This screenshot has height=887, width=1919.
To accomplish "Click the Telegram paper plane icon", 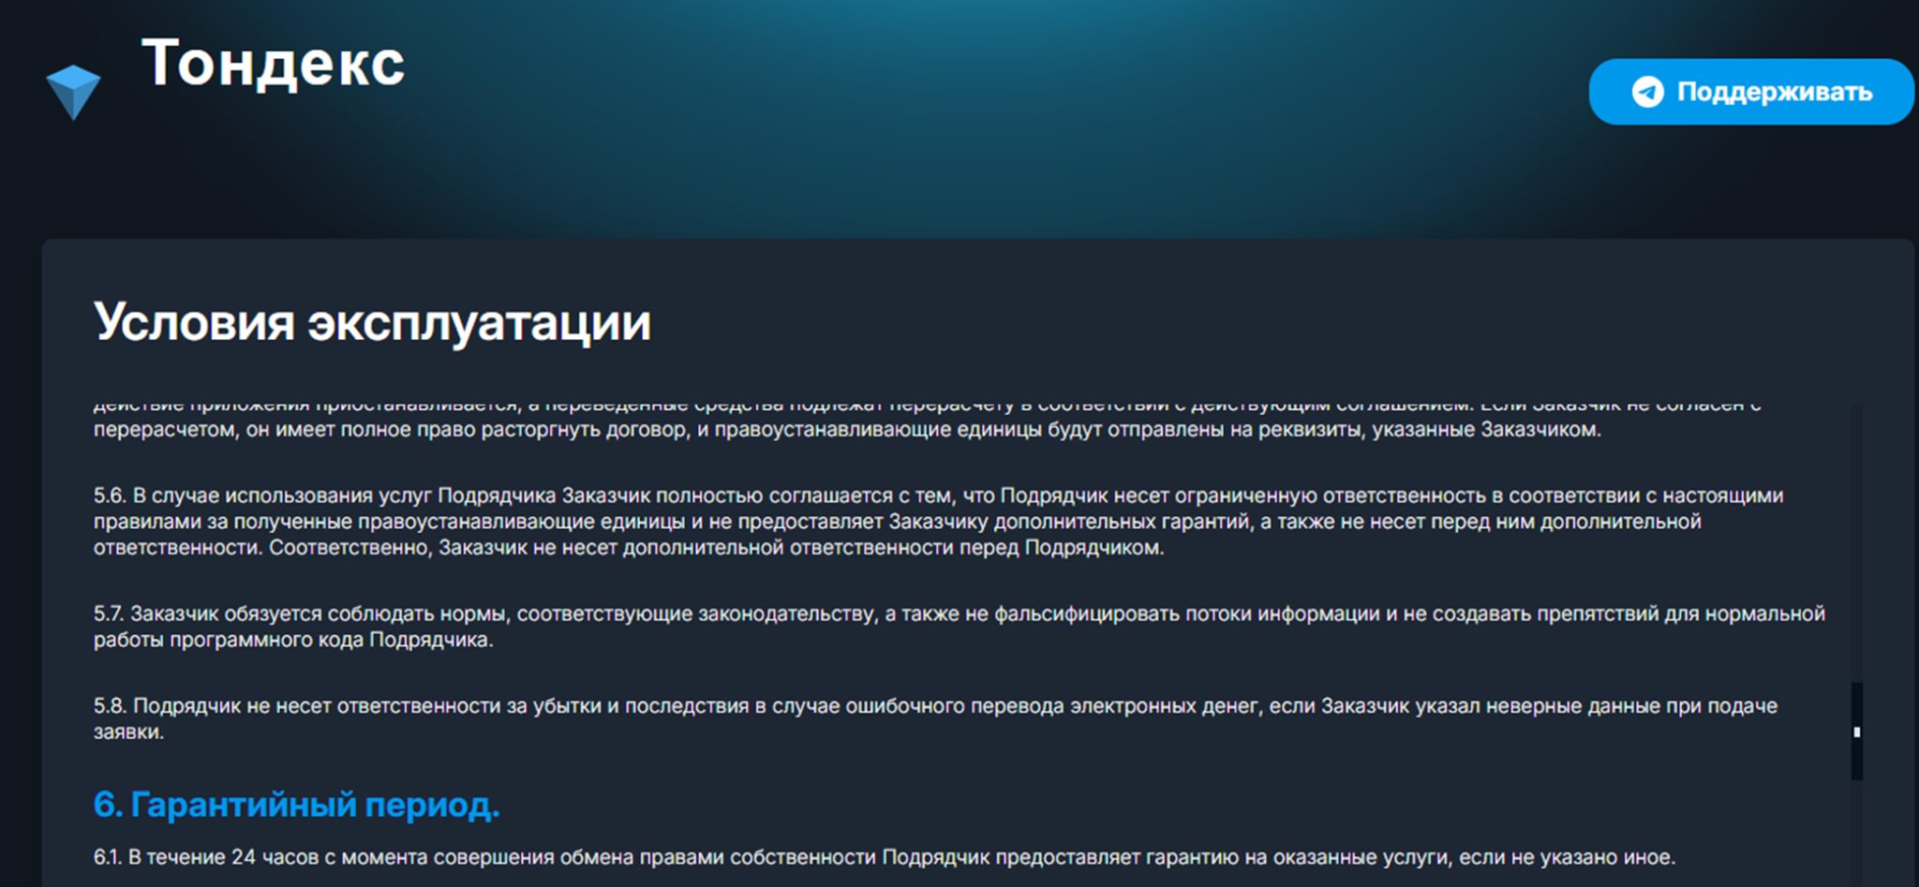I will [x=1647, y=92].
